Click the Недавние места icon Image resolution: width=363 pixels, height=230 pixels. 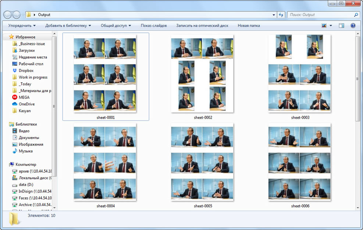(x=15, y=57)
